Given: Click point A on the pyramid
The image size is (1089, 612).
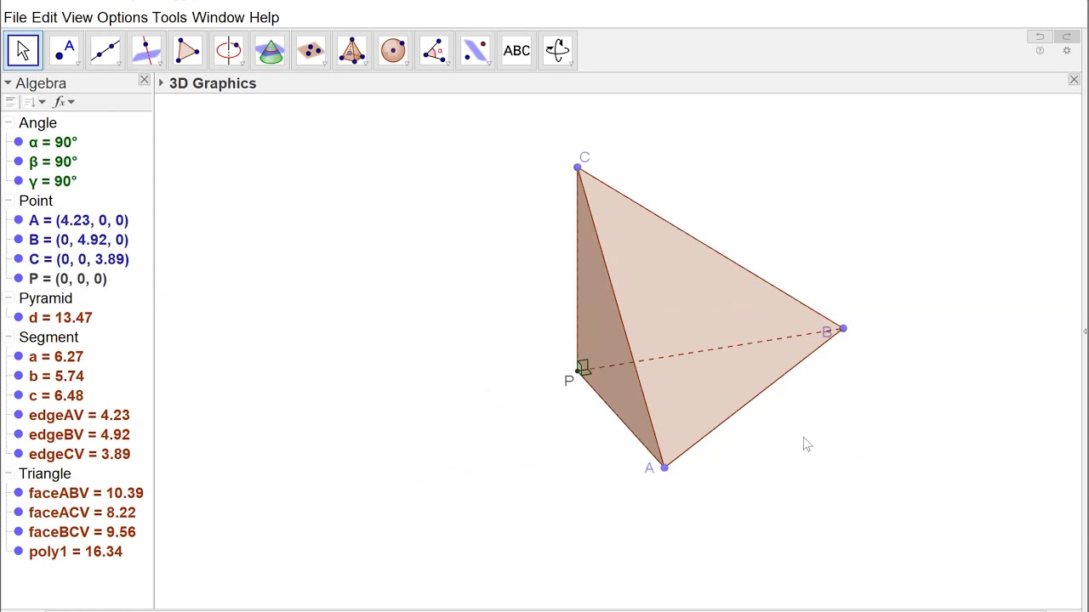Looking at the screenshot, I should coord(664,467).
